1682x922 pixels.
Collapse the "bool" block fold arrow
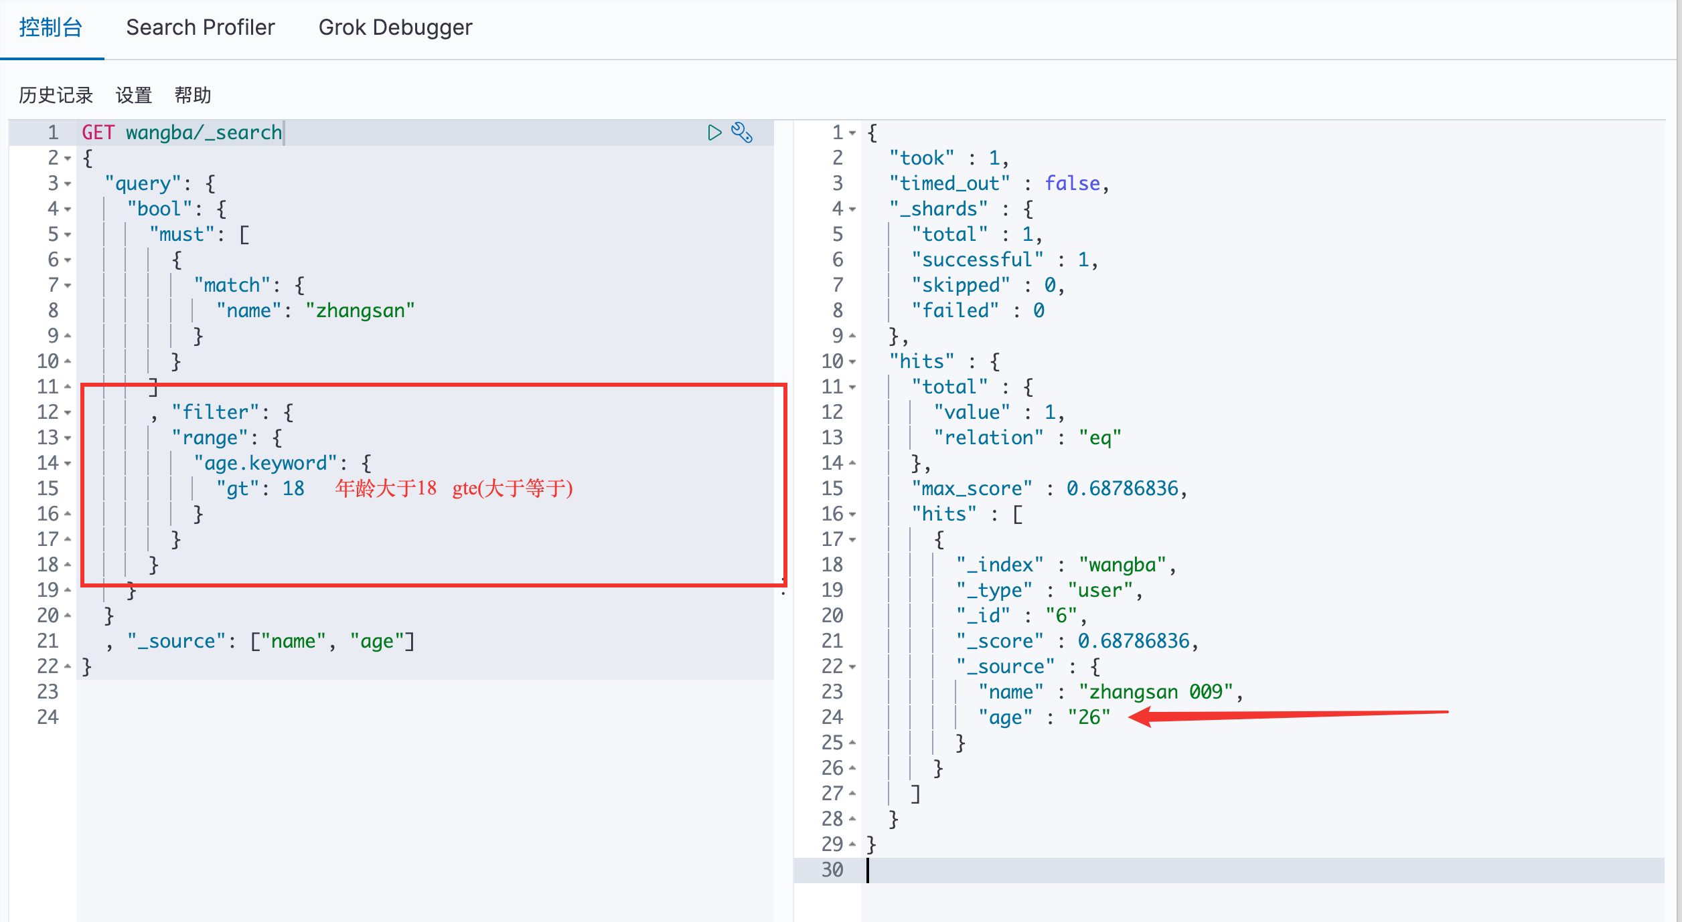(x=68, y=209)
